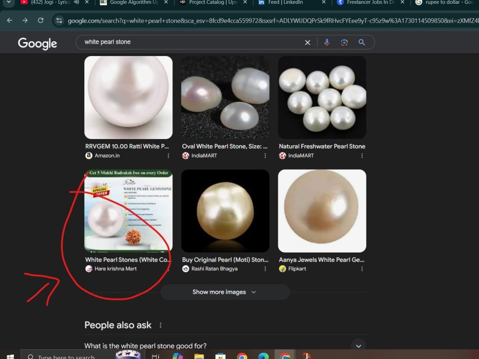Image resolution: width=479 pixels, height=359 pixels.
Task: Open more options for Flipkart result
Action: [362, 269]
